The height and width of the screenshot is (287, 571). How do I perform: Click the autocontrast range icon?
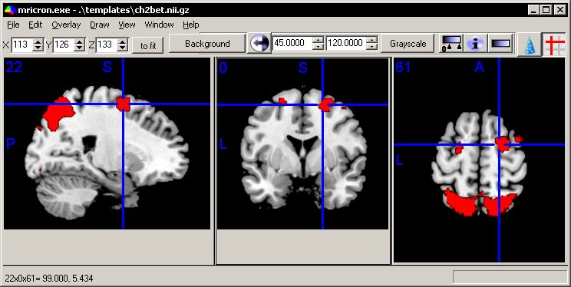click(x=451, y=43)
